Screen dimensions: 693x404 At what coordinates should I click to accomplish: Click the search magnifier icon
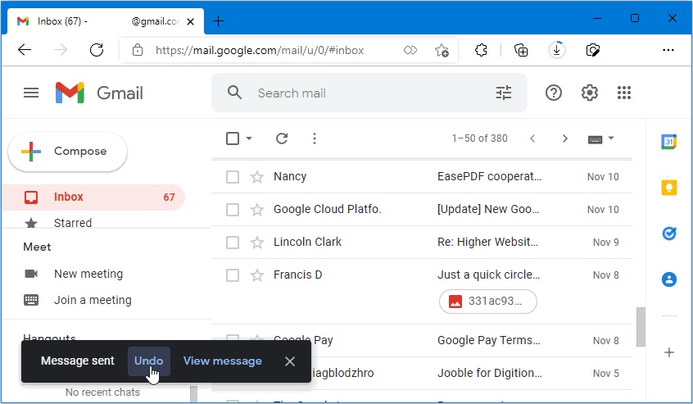click(x=234, y=93)
